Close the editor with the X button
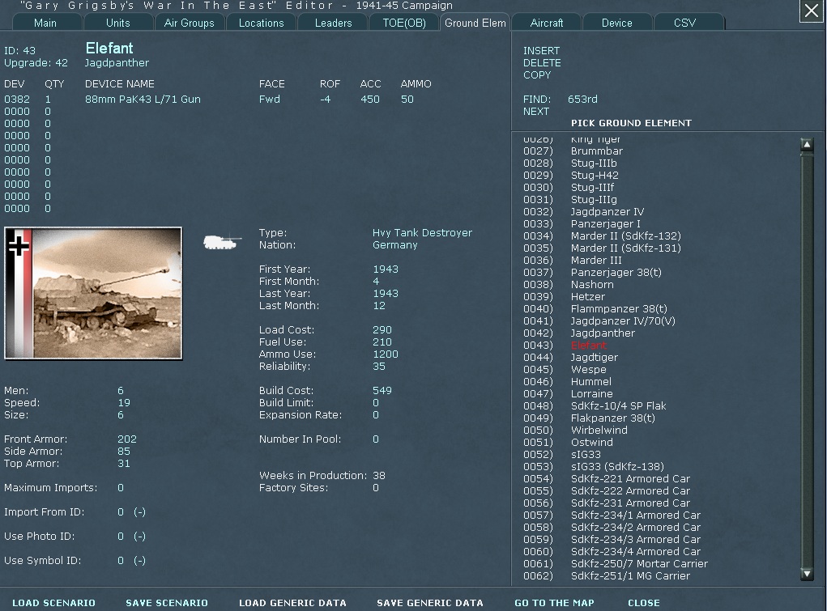This screenshot has height=611, width=827. [x=811, y=11]
